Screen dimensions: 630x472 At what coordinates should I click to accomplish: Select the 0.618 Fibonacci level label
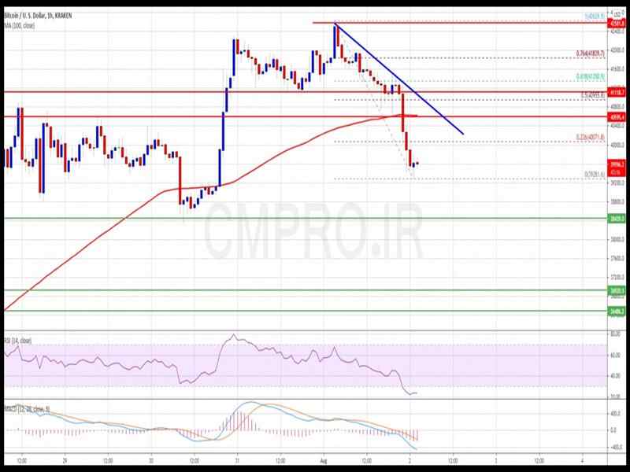(590, 77)
